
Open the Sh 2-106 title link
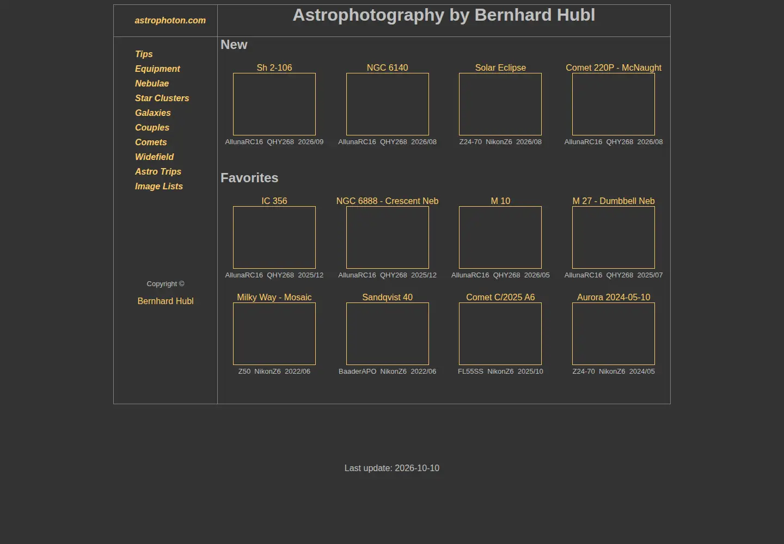(x=274, y=67)
